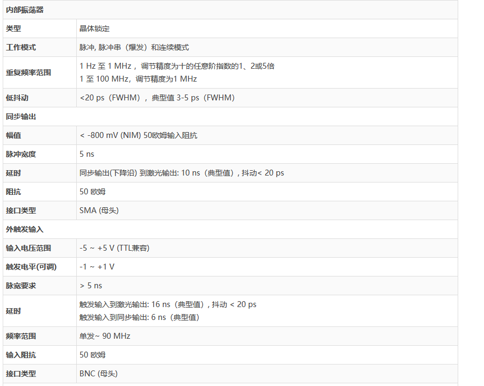Select the 工作模式 row label
Screen dimensions: 484x386
pos(21,47)
